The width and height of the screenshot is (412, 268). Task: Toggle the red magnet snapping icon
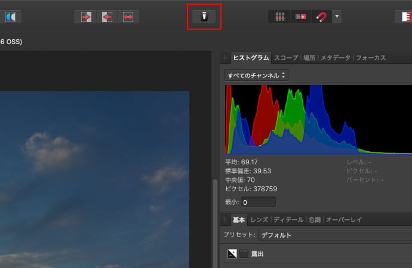click(x=321, y=17)
